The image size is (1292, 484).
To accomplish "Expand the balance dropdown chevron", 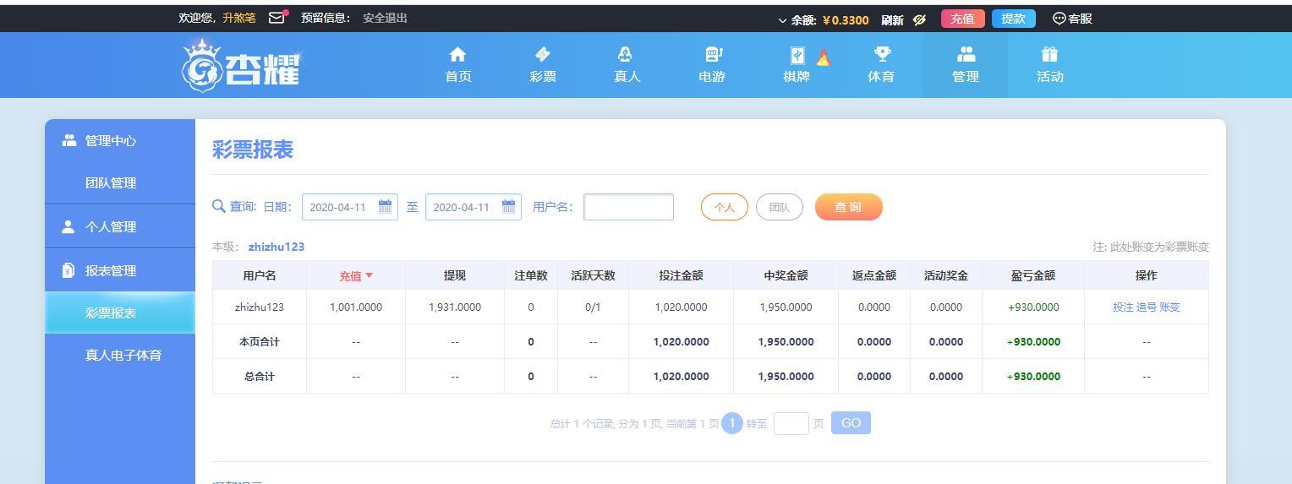I will tap(782, 20).
